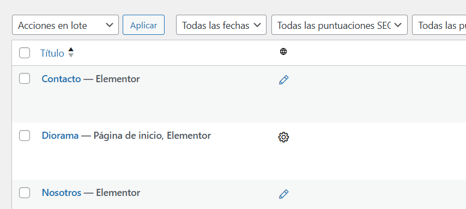
Task: Click the Título sort arrows icon
Action: point(71,52)
